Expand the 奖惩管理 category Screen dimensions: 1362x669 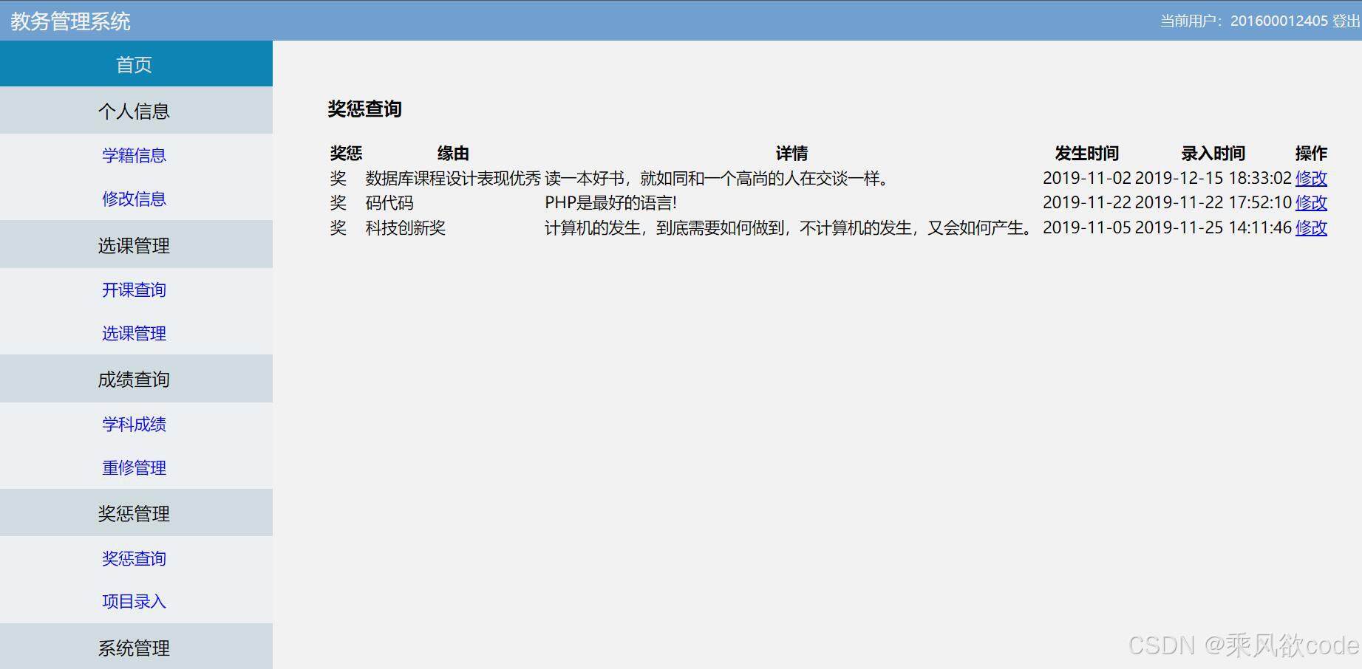click(135, 512)
